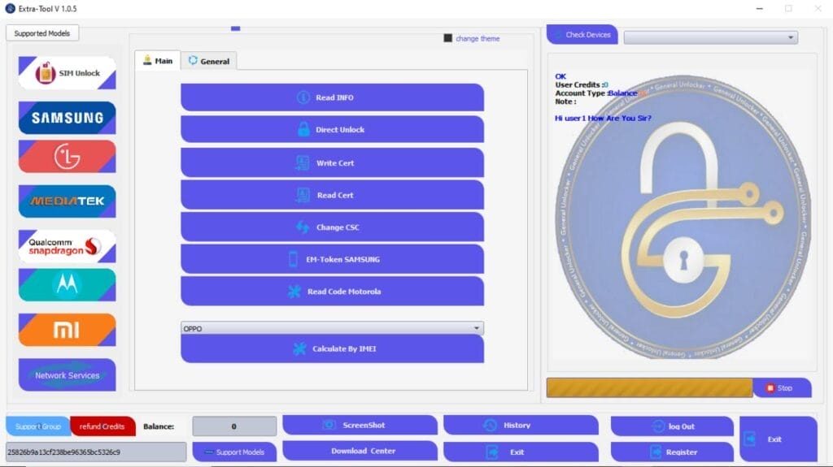Open the Xiaomi MI section
Image resolution: width=833 pixels, height=467 pixels.
click(x=68, y=330)
